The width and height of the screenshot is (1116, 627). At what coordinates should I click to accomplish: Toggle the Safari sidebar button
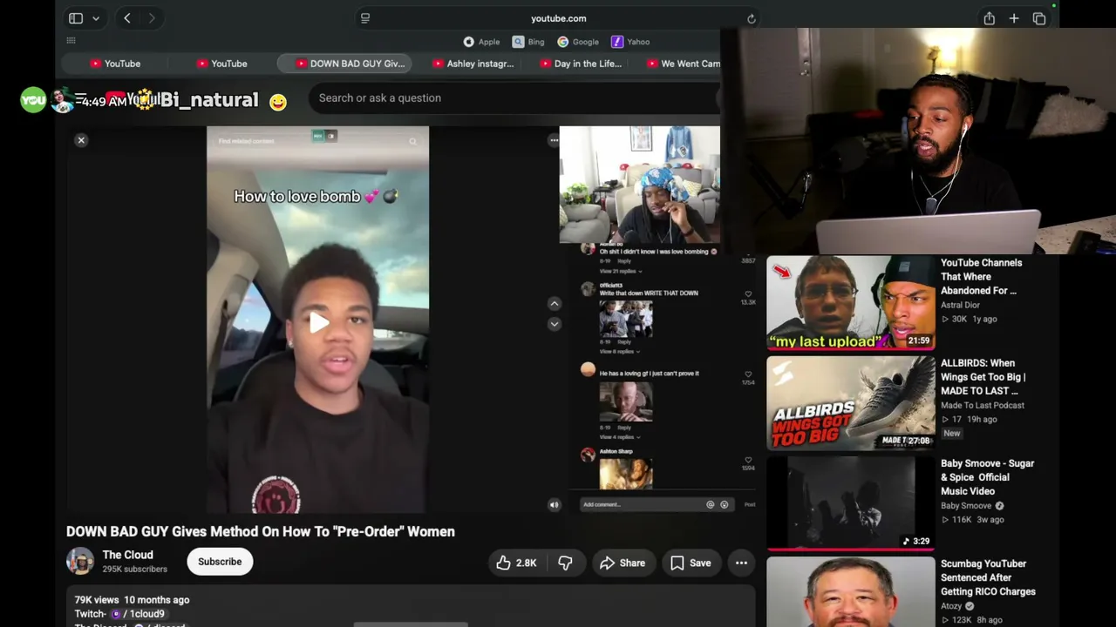pyautogui.click(x=76, y=18)
